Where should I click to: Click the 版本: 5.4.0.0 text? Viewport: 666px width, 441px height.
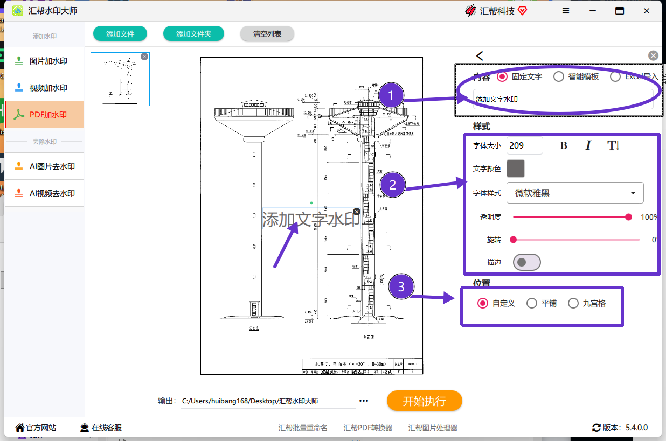625,428
